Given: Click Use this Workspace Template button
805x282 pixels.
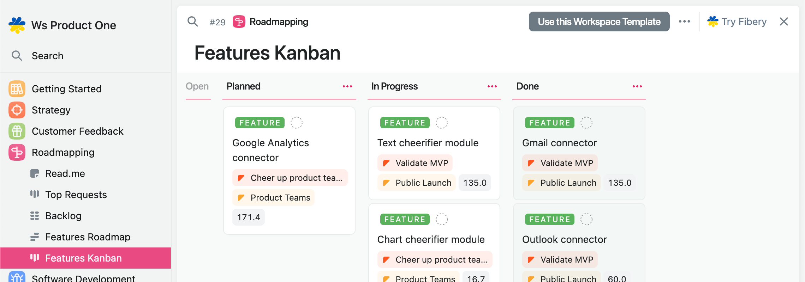Looking at the screenshot, I should [x=599, y=22].
